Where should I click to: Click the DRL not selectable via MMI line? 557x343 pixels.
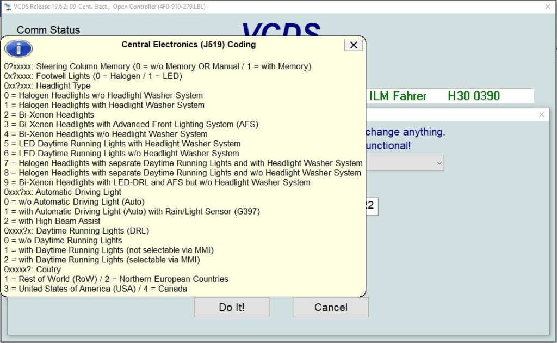click(109, 250)
